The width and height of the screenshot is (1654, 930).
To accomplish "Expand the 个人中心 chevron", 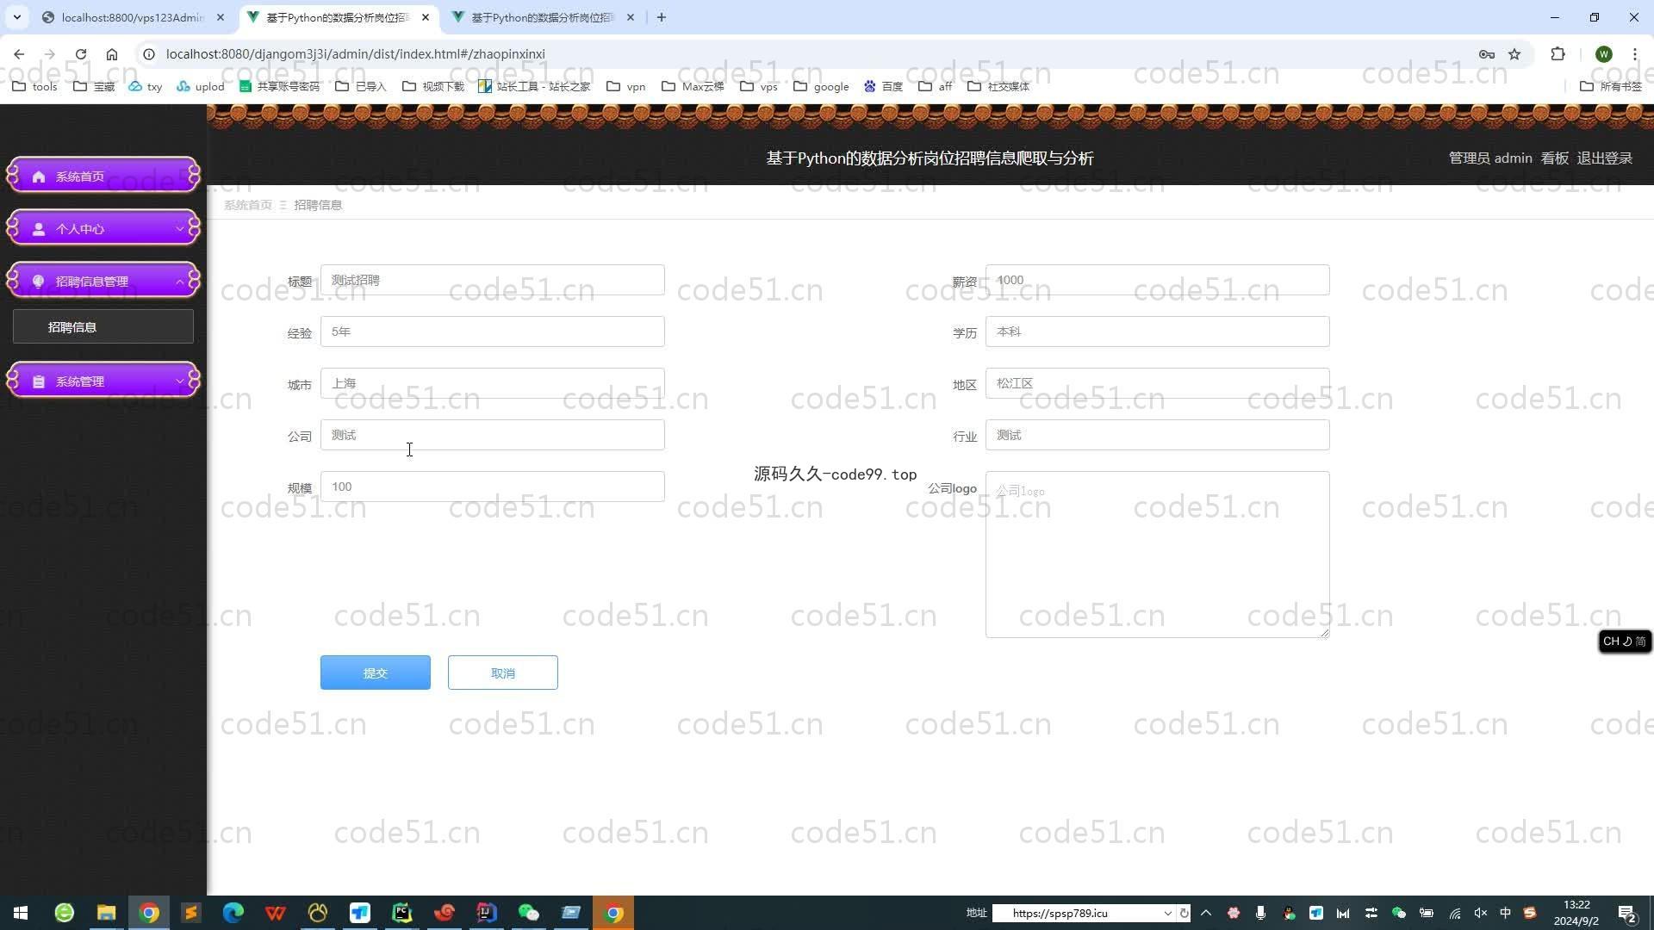I will (x=179, y=229).
